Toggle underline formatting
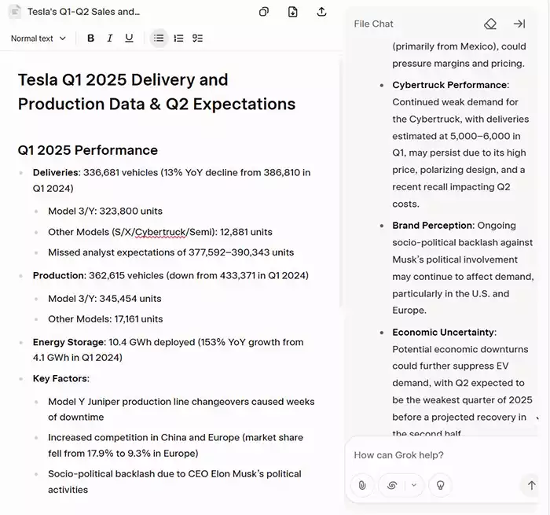 [129, 39]
